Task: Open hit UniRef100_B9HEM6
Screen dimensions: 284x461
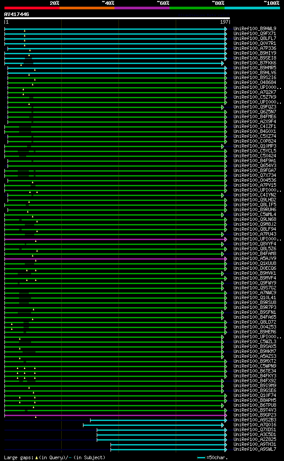Action: [x=255, y=332]
